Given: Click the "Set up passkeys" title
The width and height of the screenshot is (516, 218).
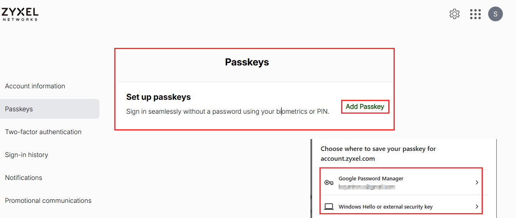Looking at the screenshot, I should coord(158,97).
